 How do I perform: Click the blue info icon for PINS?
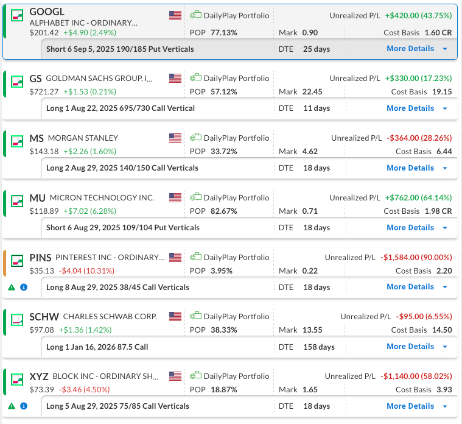24,287
